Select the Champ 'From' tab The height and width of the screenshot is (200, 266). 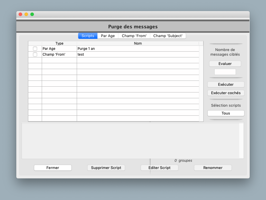point(134,36)
